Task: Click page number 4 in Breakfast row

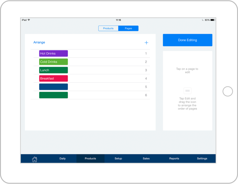Action: pos(146,78)
